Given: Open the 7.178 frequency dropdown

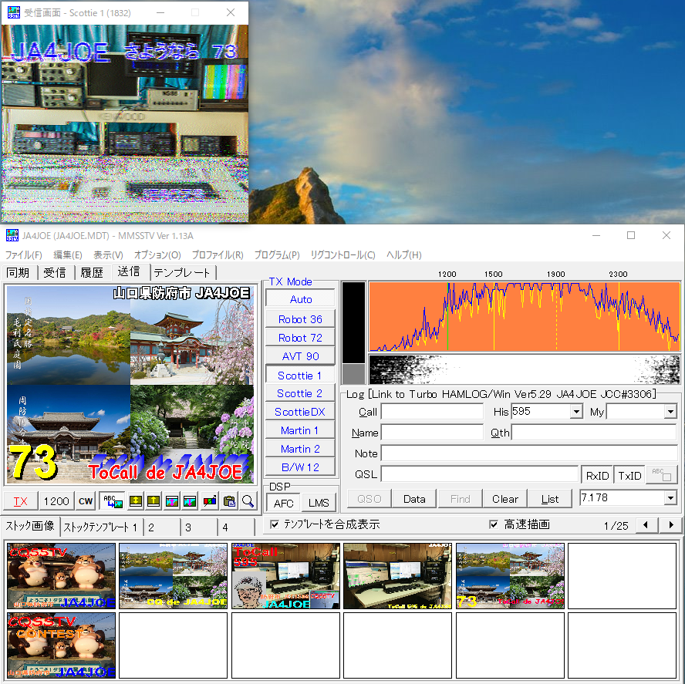Looking at the screenshot, I should (670, 497).
